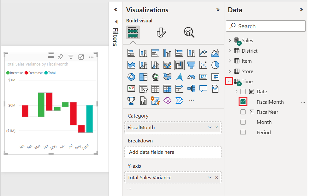Open FiscalMonth Category field dropdown
Image resolution: width=326 pixels, height=196 pixels.
point(210,127)
